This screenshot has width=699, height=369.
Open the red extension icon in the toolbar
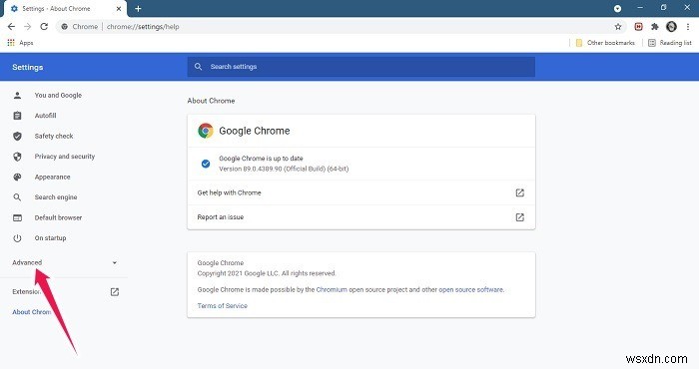click(638, 27)
